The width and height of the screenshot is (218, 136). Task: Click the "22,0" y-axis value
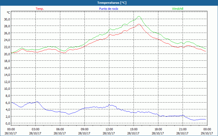tap(7, 47)
